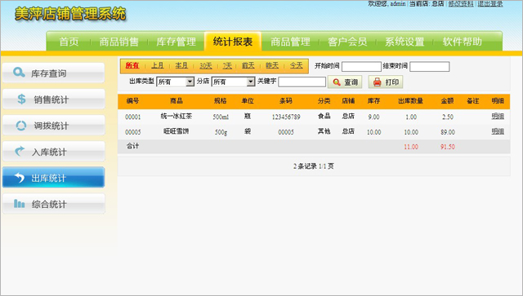Filter by 上月
Image resolution: width=523 pixels, height=296 pixels.
158,65
